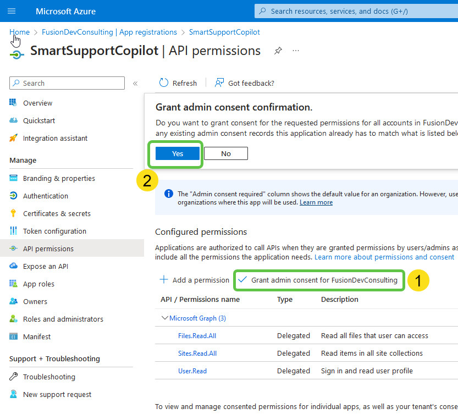
Task: Click the Add a permission plus icon
Action: point(164,280)
